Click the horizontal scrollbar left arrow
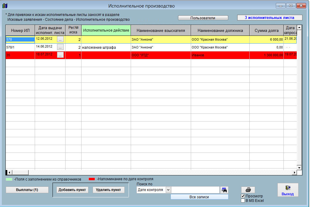 (x=9, y=172)
